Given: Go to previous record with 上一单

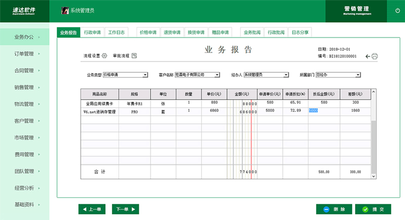Looking at the screenshot, I should tap(92, 209).
